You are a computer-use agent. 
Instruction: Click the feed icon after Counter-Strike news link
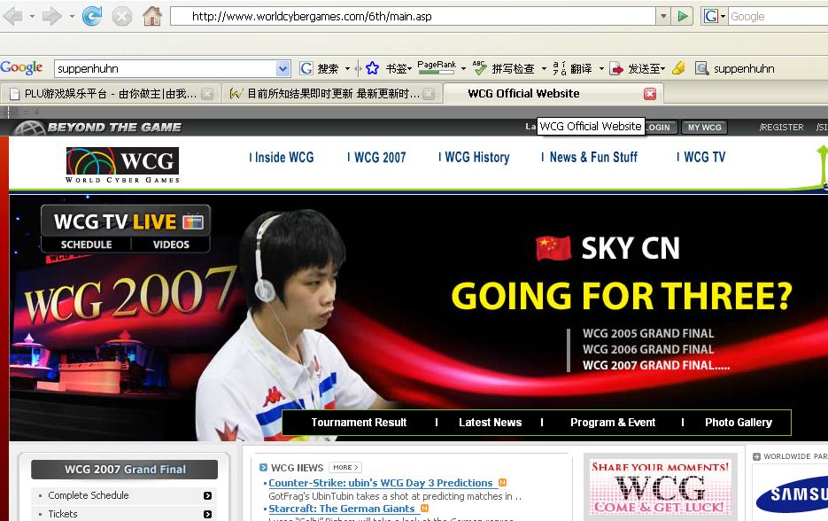(503, 482)
